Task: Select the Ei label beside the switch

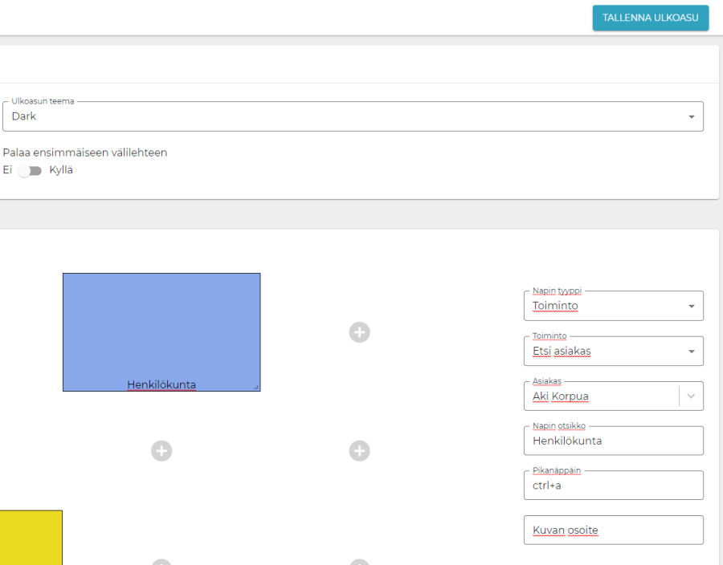Action: [x=7, y=170]
